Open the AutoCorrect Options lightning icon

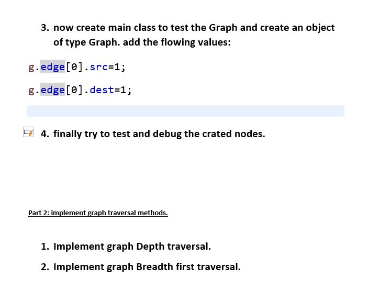pyautogui.click(x=28, y=132)
